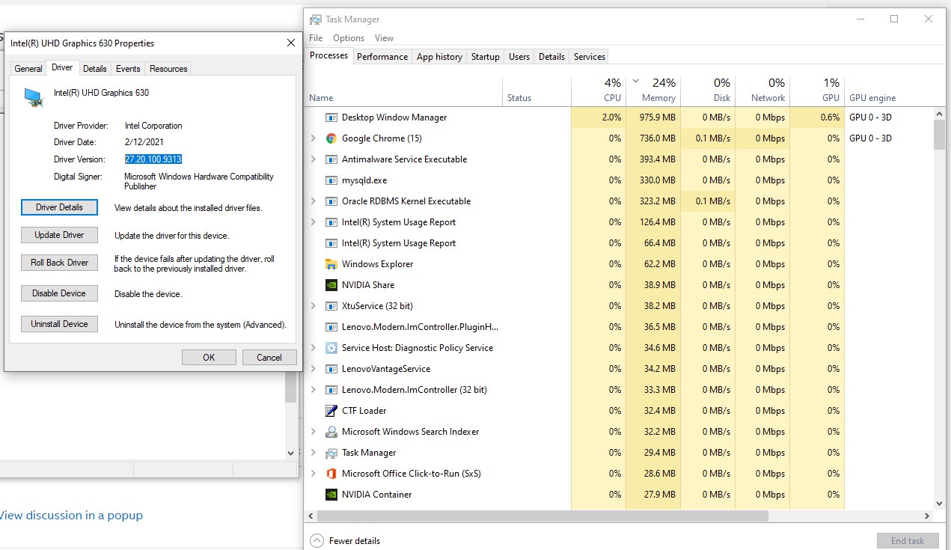Click the Oracle RDBMS Kernel Executable icon
The image size is (951, 550).
(x=331, y=201)
